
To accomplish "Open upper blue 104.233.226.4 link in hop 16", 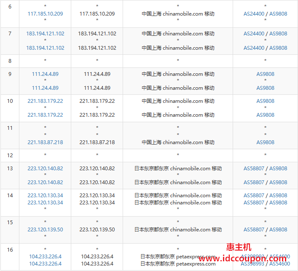I will pyautogui.click(x=45, y=257).
